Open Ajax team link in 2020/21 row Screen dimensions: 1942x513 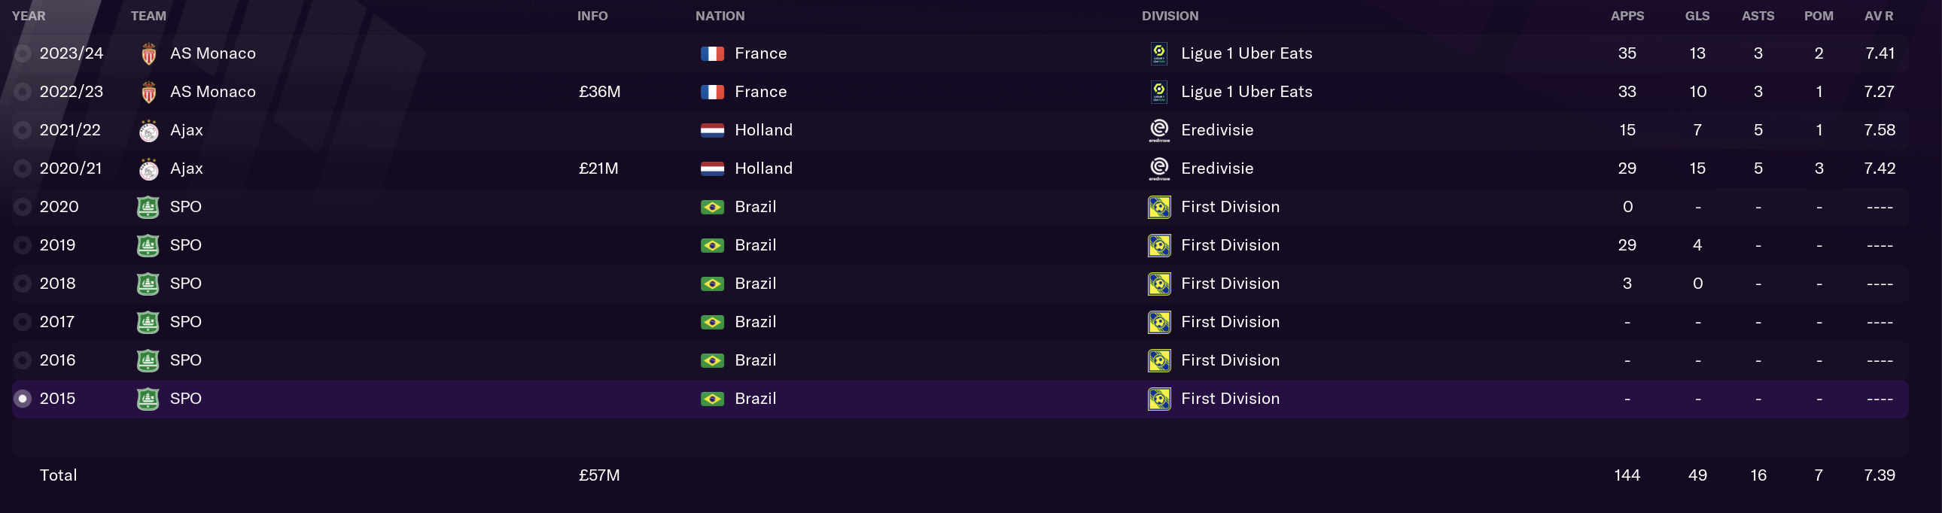[x=186, y=168]
